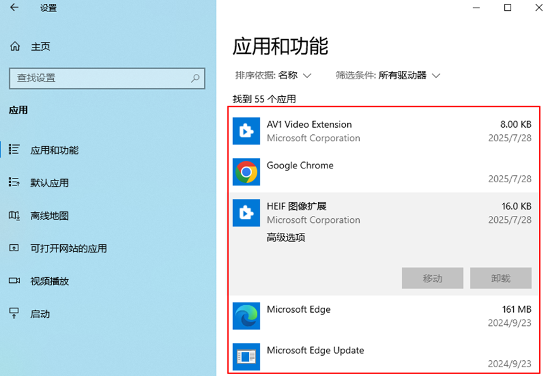Image resolution: width=548 pixels, height=376 pixels.
Task: Click Microsoft Corporation under AV1 Video Extension
Action: [314, 138]
